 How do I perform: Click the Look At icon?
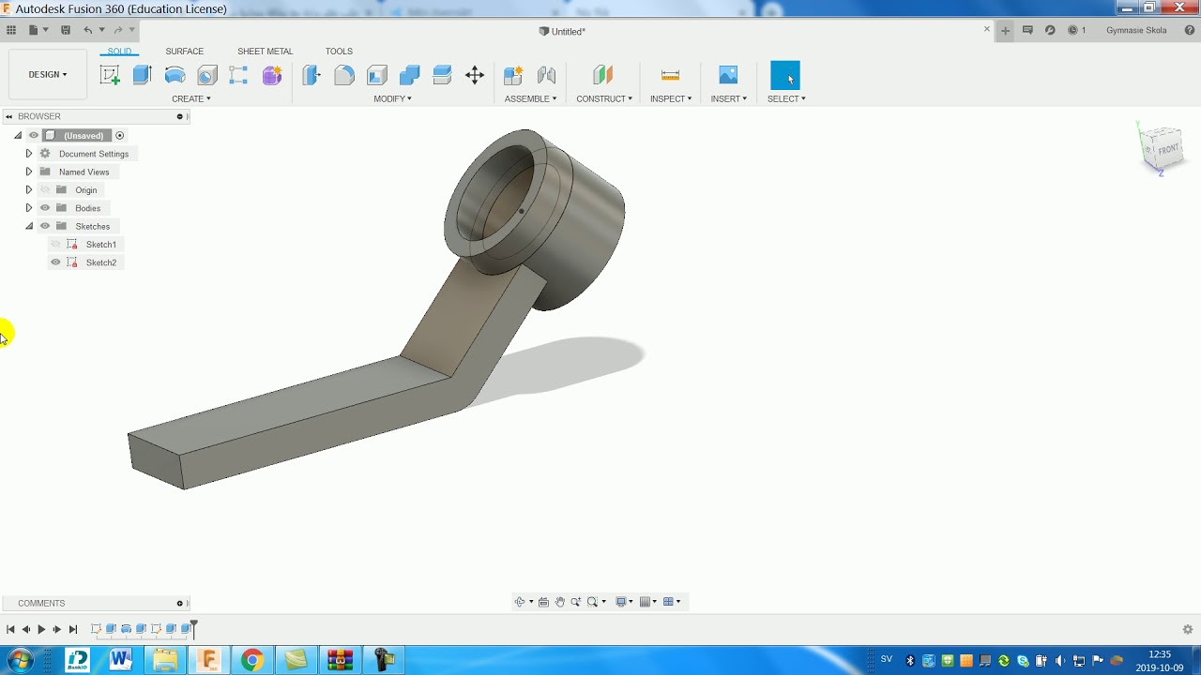(543, 602)
